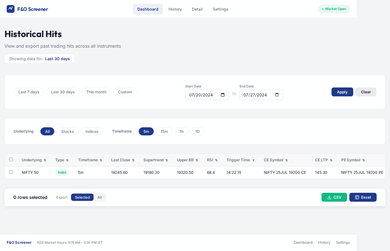Apply the selected date range
390x251 pixels.
[x=342, y=92]
